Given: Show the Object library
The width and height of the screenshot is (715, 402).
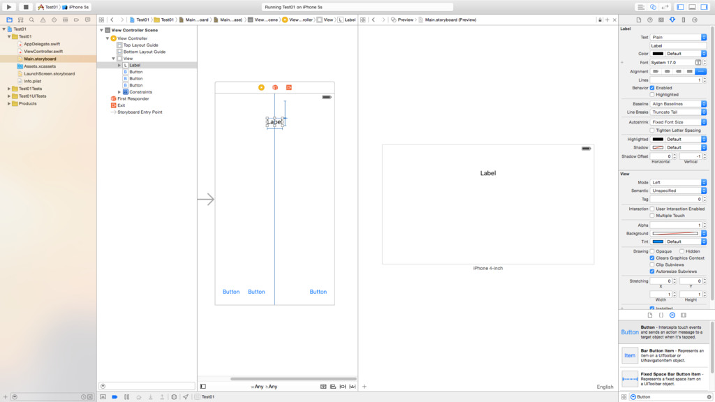Looking at the screenshot, I should 672,315.
